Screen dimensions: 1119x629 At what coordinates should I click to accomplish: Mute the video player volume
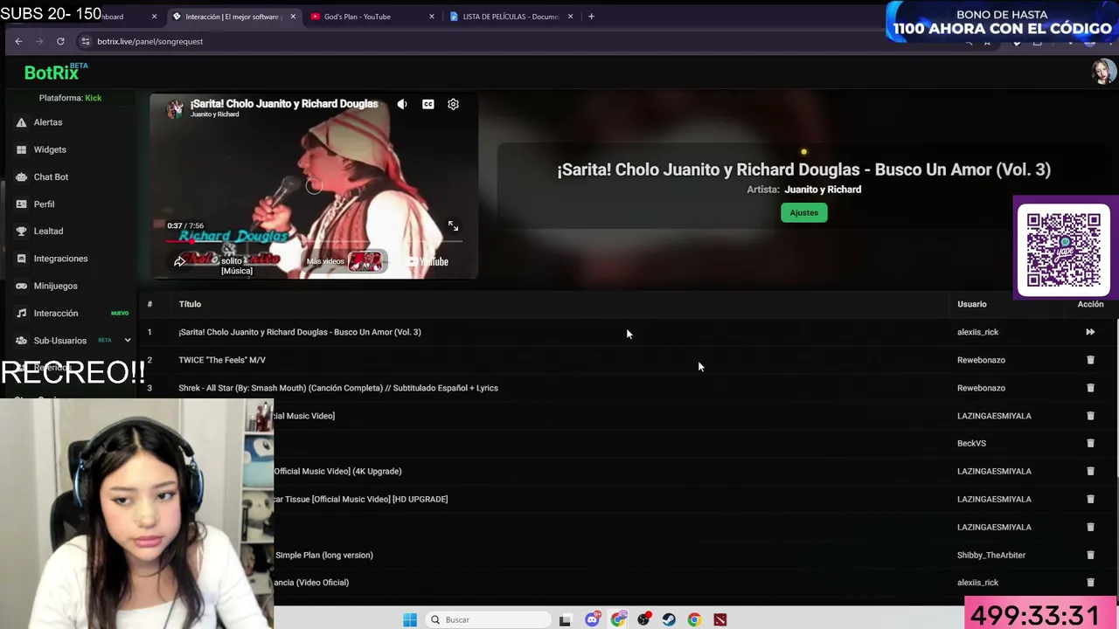coord(402,104)
